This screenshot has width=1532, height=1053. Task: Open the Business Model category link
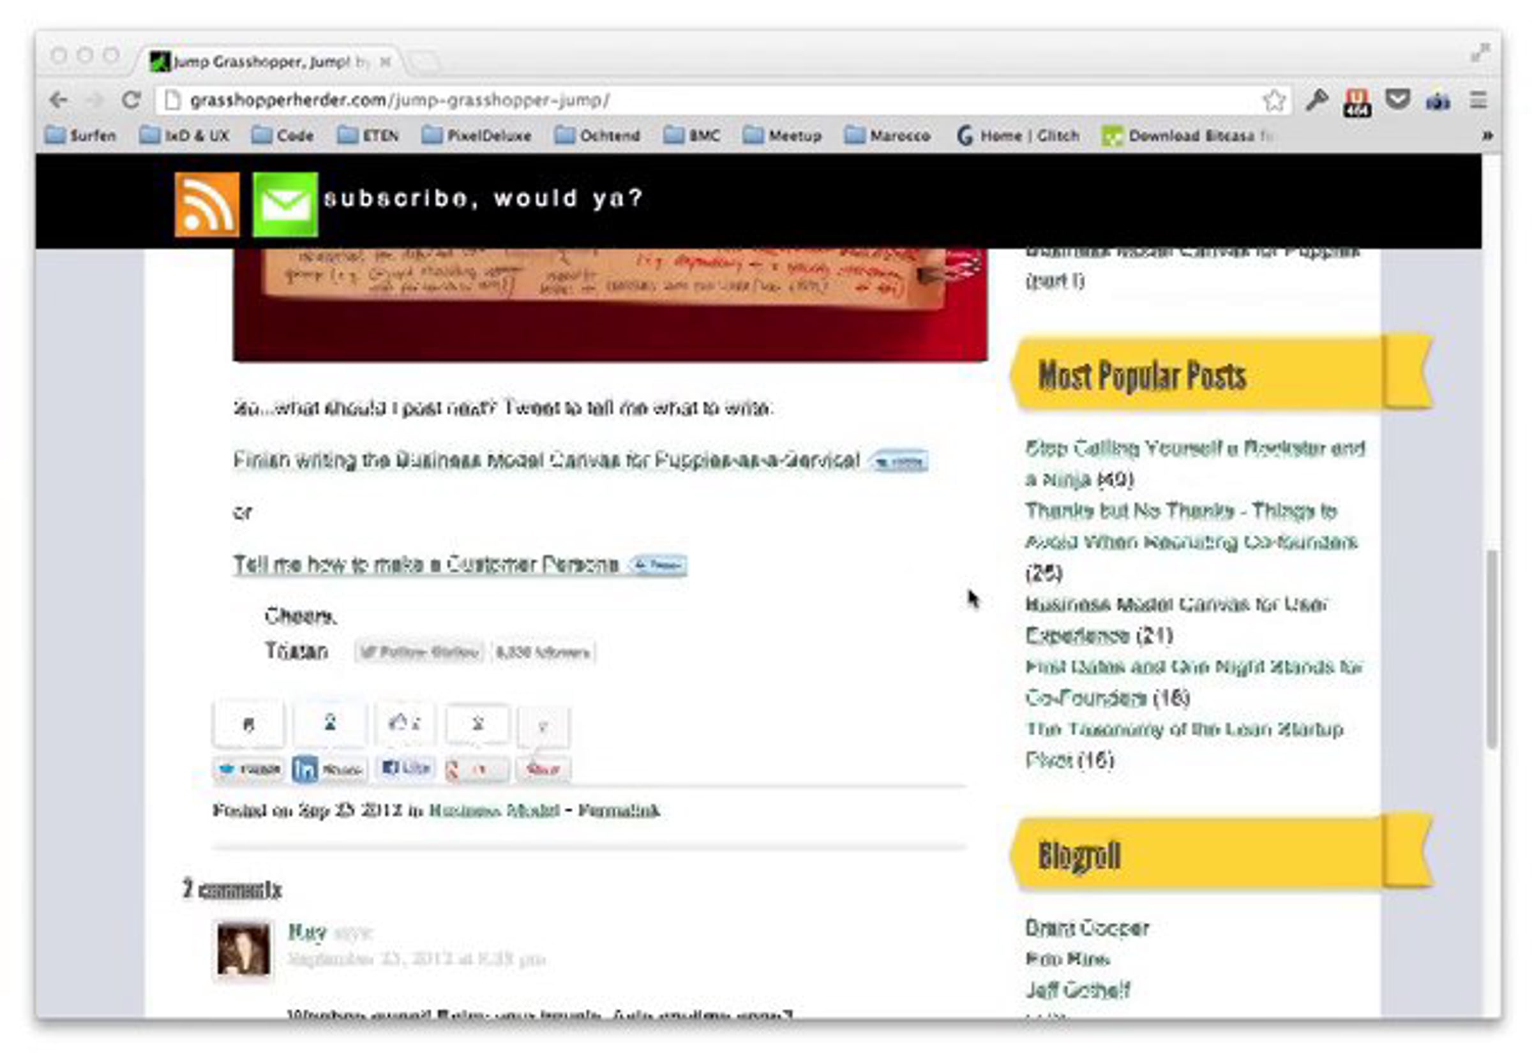point(493,810)
